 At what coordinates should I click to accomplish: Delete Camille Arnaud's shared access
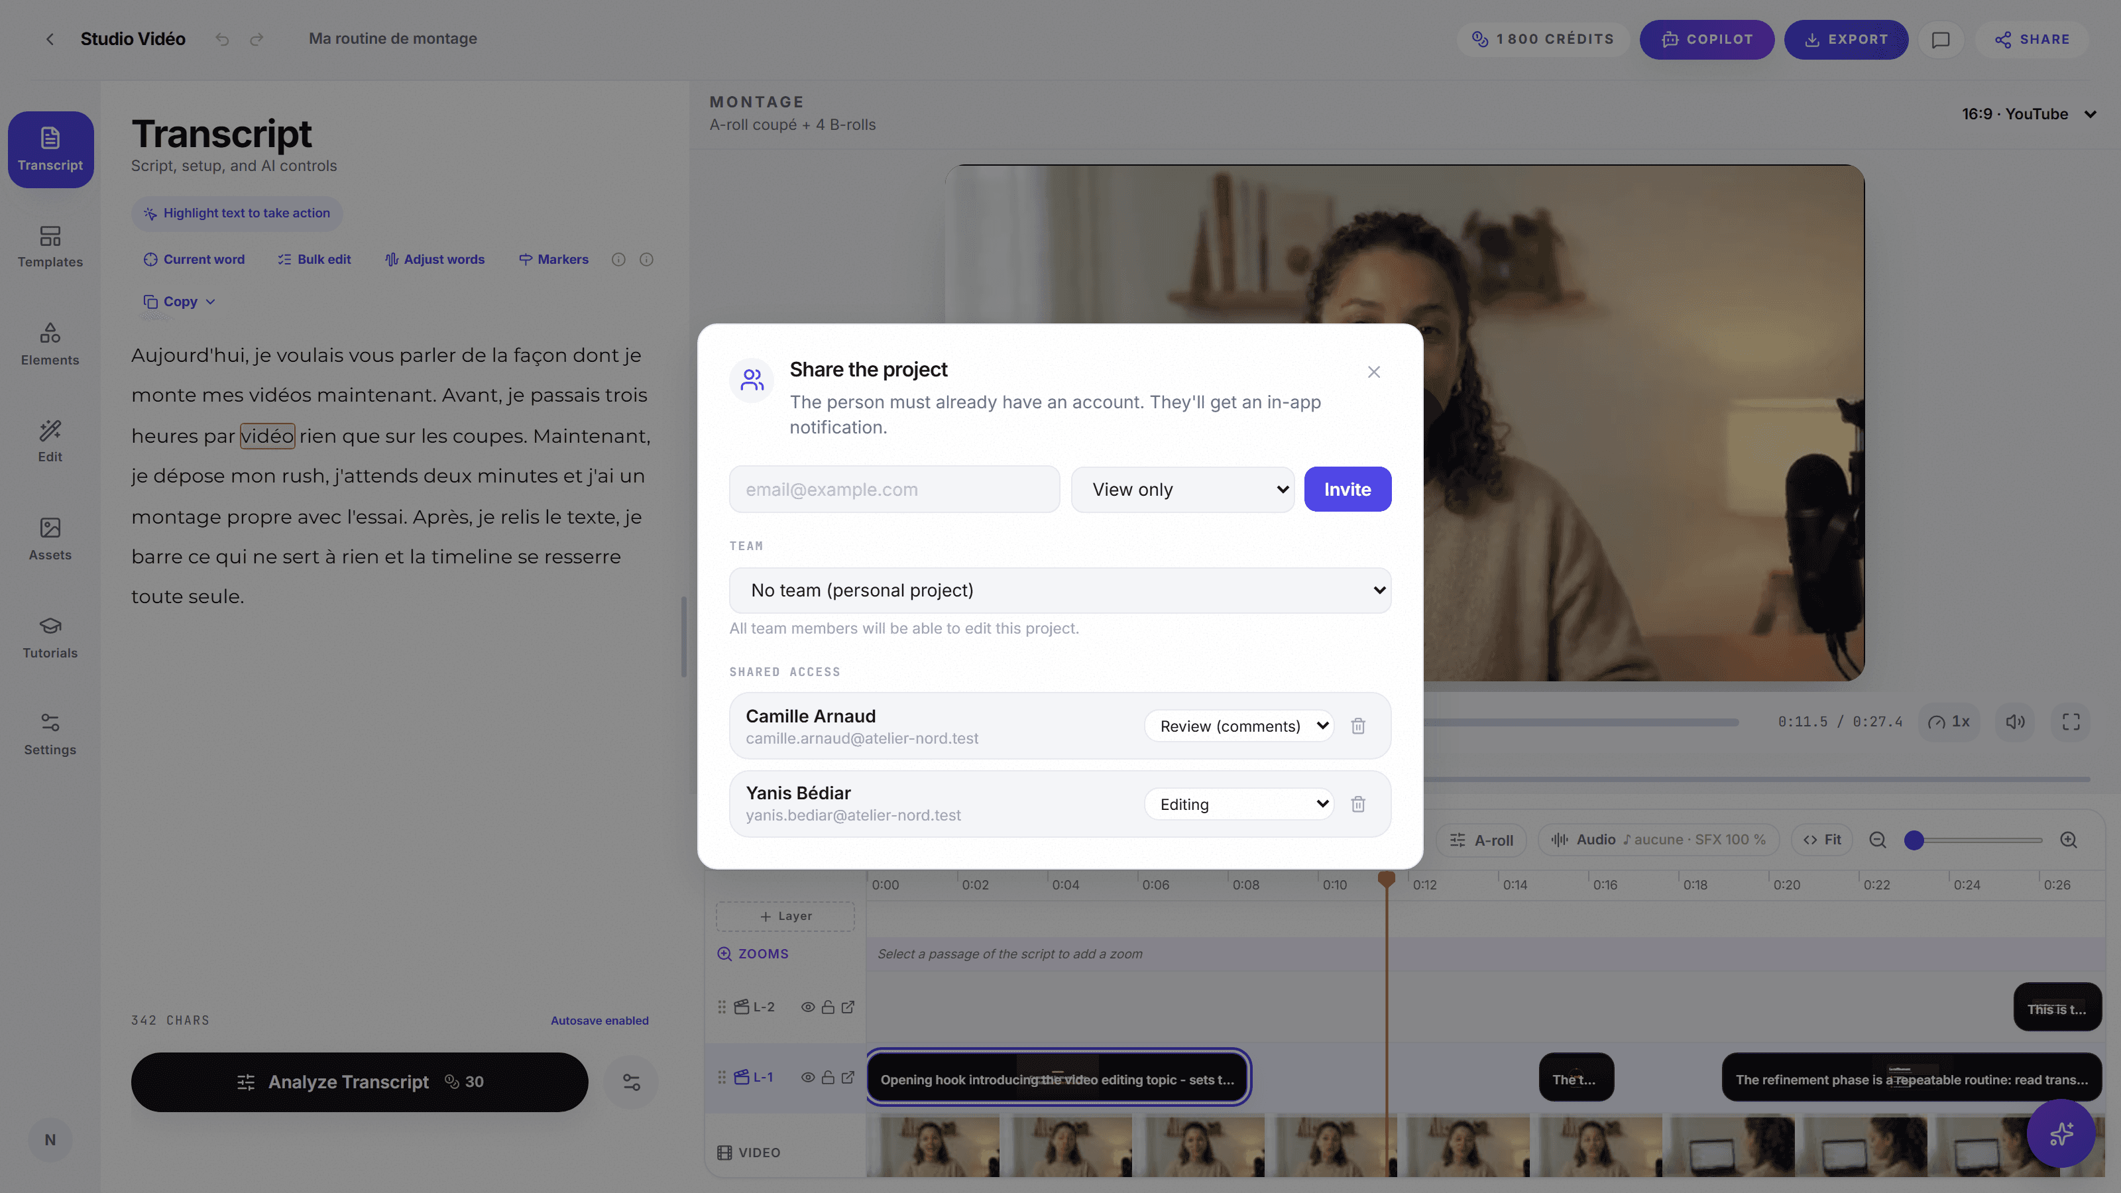pos(1357,725)
